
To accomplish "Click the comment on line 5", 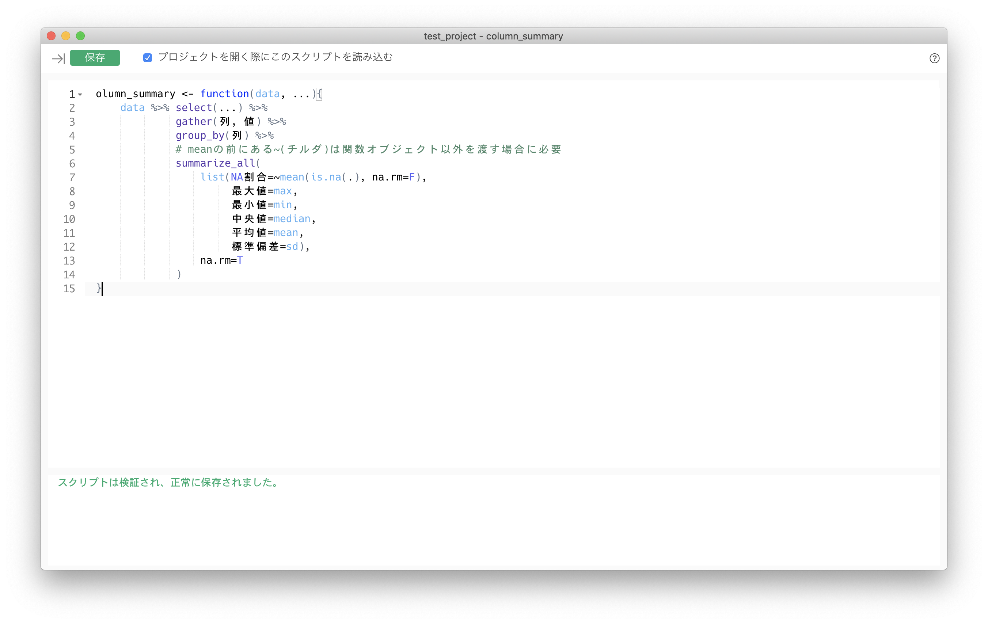I will point(368,149).
